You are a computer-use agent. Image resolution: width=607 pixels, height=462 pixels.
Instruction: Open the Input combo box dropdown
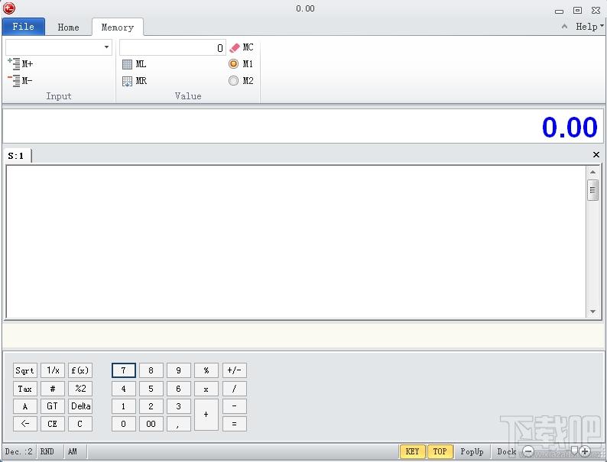tap(106, 47)
